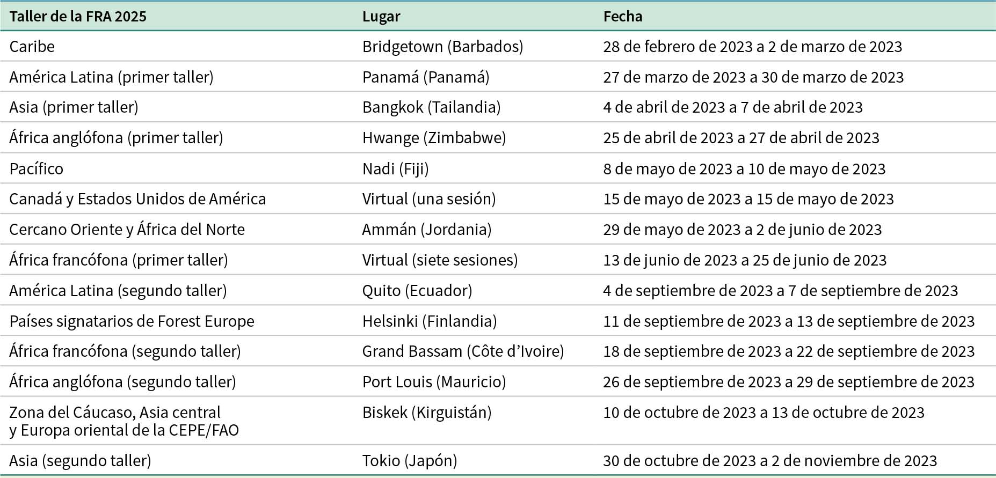Click the 'Bridgetown (Barbados)' location cell
The height and width of the screenshot is (478, 996).
442,47
